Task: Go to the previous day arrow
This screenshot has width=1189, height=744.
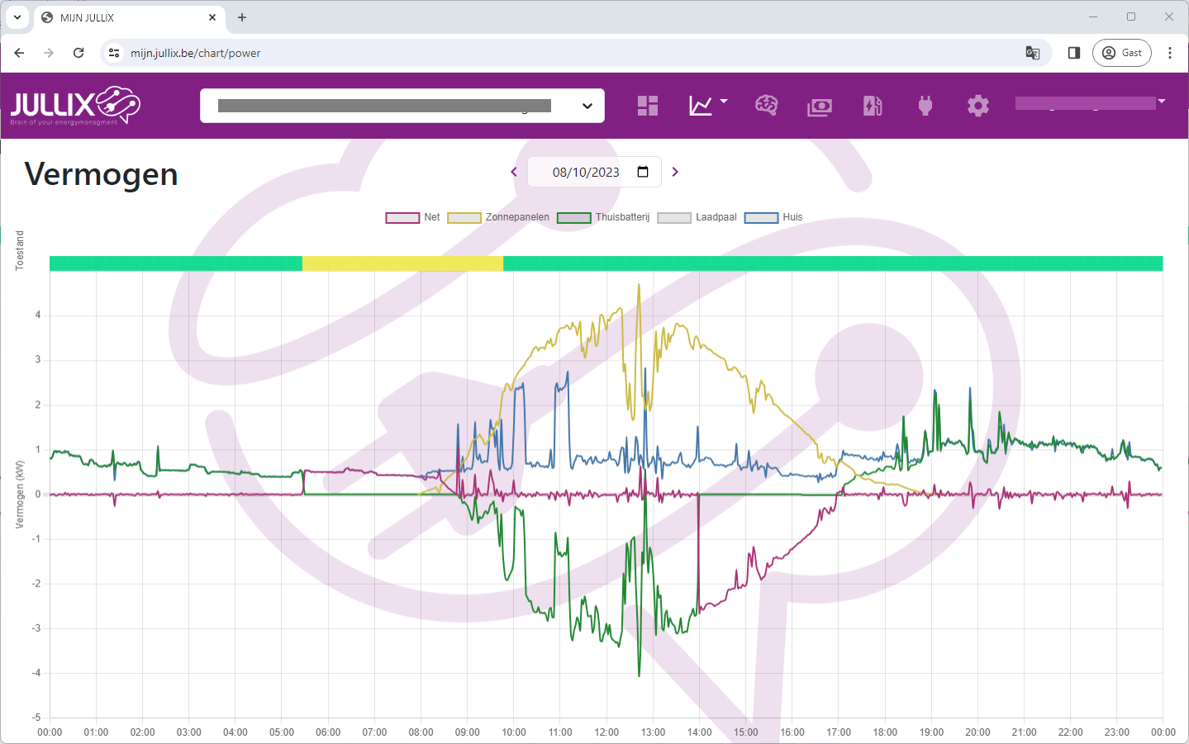Action: pos(514,172)
